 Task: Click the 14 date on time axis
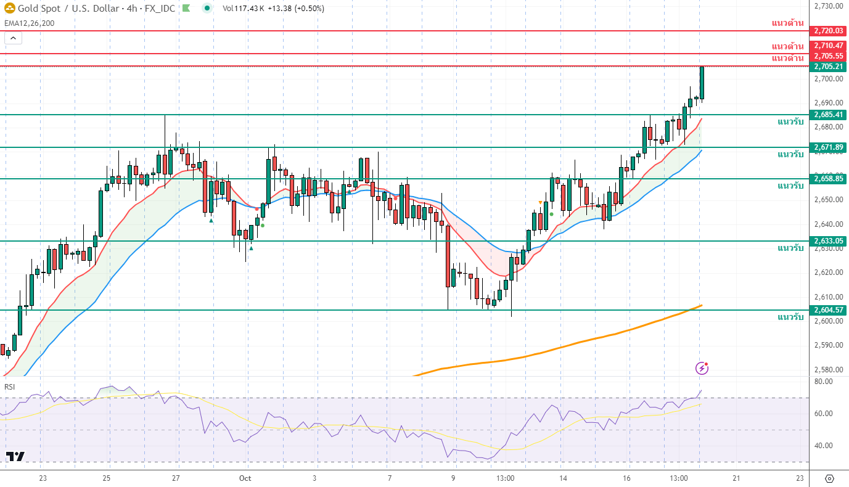click(x=563, y=478)
